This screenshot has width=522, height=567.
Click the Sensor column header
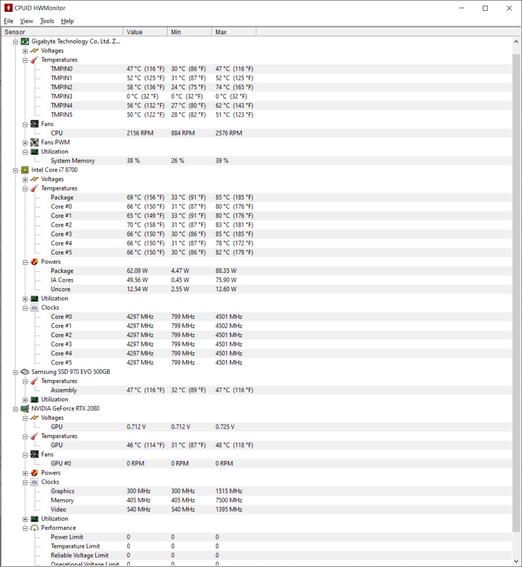click(x=62, y=32)
